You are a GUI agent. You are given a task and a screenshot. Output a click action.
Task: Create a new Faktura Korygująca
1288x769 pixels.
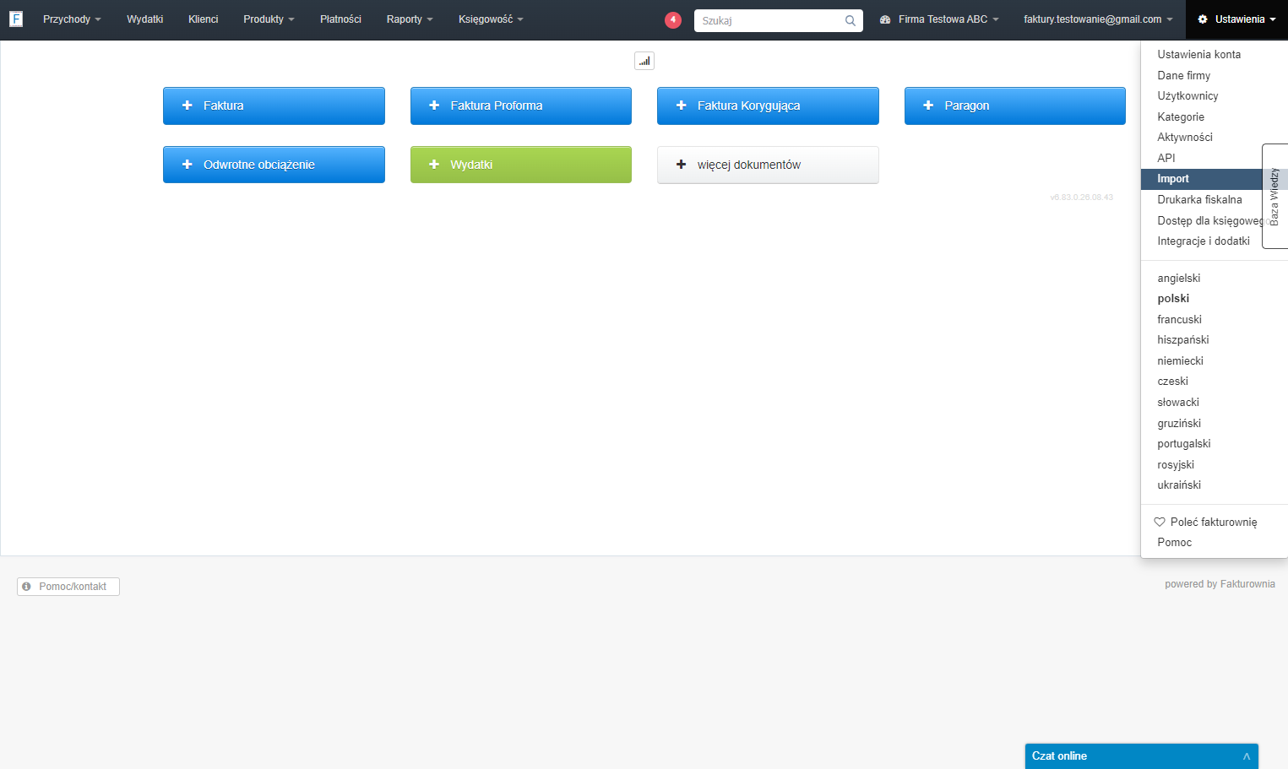[768, 106]
